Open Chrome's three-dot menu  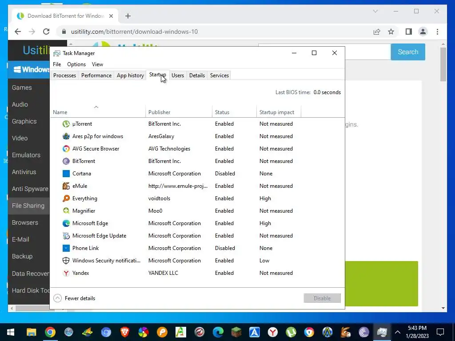coord(437,32)
